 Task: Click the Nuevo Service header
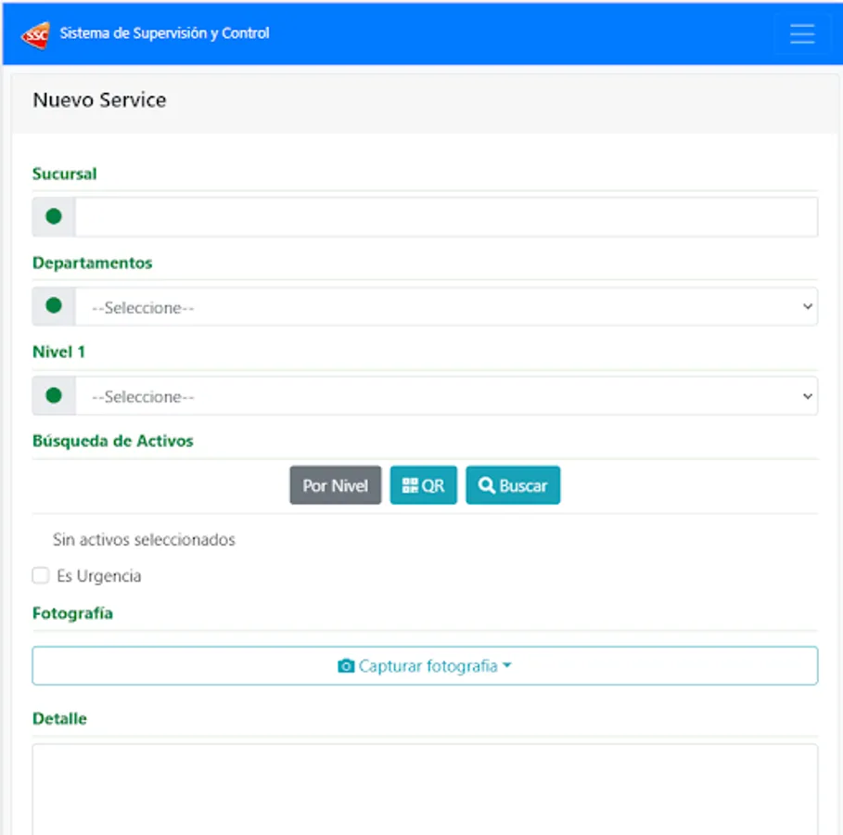99,100
